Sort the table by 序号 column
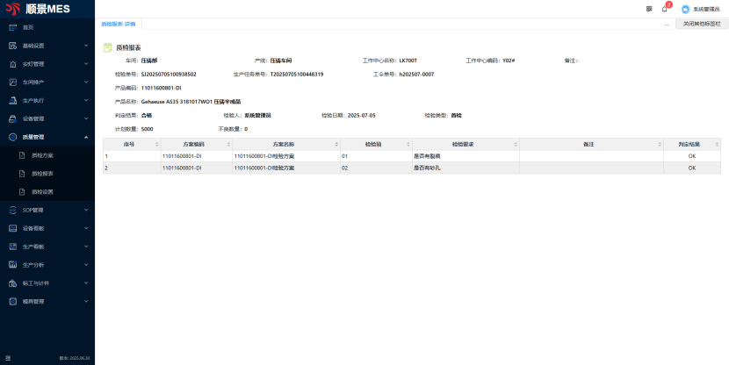Image resolution: width=729 pixels, height=365 pixels. click(156, 143)
